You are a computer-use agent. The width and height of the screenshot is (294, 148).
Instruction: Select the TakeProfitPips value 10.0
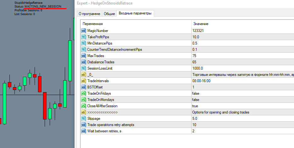196,37
